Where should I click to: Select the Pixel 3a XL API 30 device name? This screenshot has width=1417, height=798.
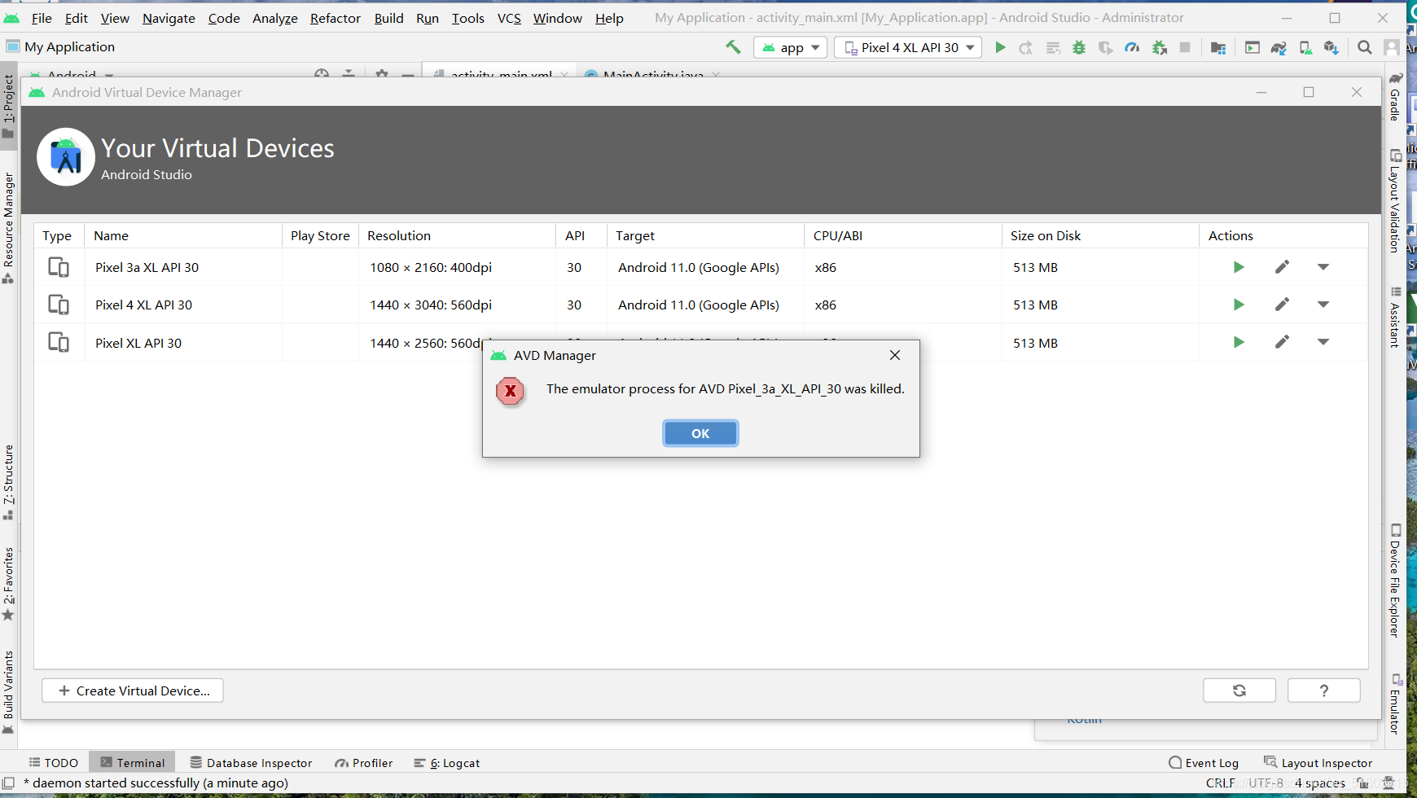147,267
